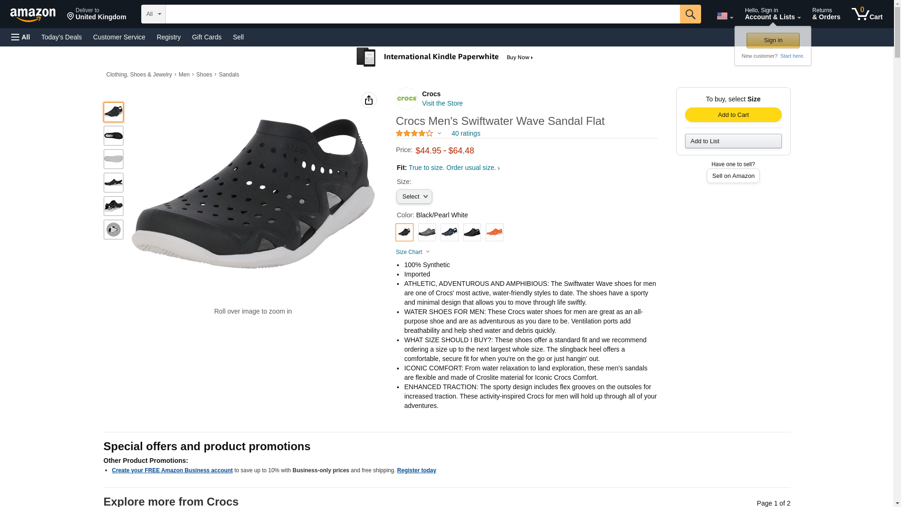This screenshot has height=507, width=901.
Task: Open Today's Deals in navigation bar
Action: (61, 37)
